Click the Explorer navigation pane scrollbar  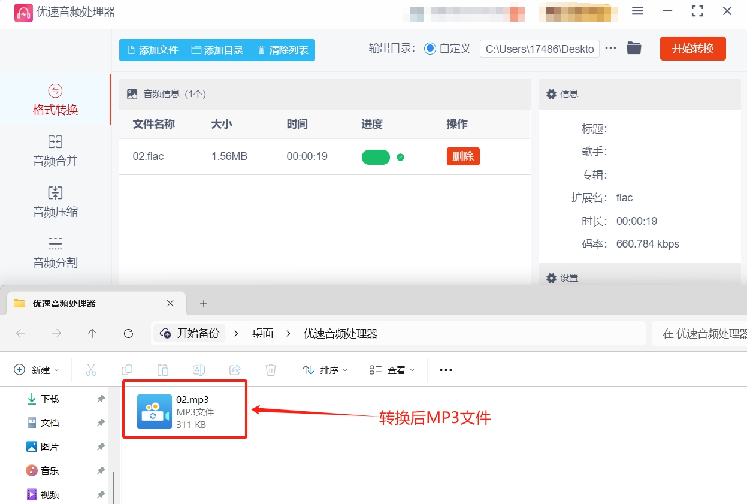point(113,488)
